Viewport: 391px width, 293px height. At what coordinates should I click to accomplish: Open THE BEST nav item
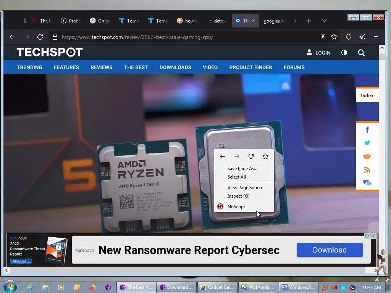pyautogui.click(x=136, y=67)
